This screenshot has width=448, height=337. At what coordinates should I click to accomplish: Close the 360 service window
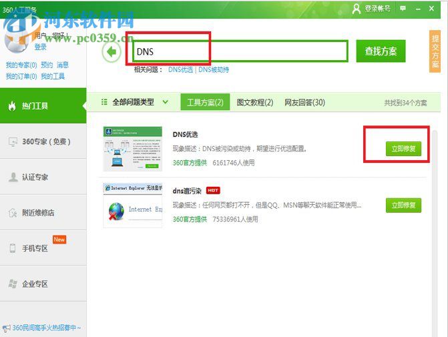[432, 9]
